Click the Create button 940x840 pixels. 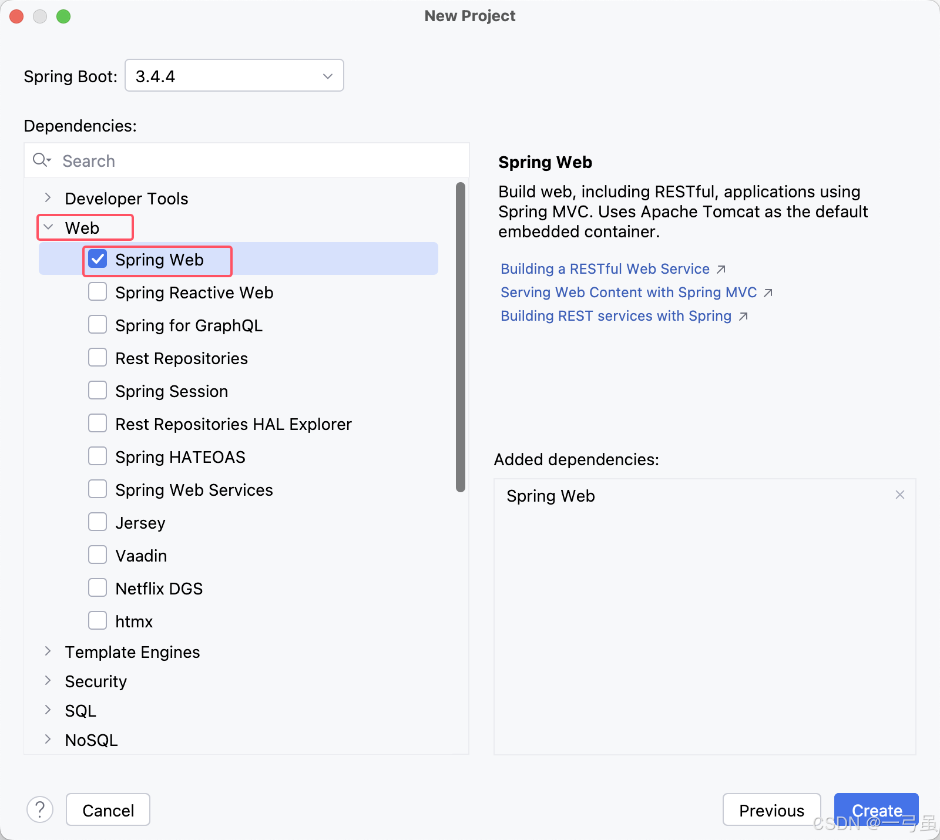(877, 810)
